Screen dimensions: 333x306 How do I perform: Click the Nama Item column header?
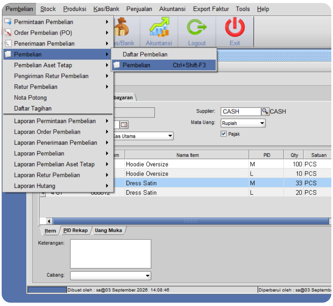tap(187, 155)
